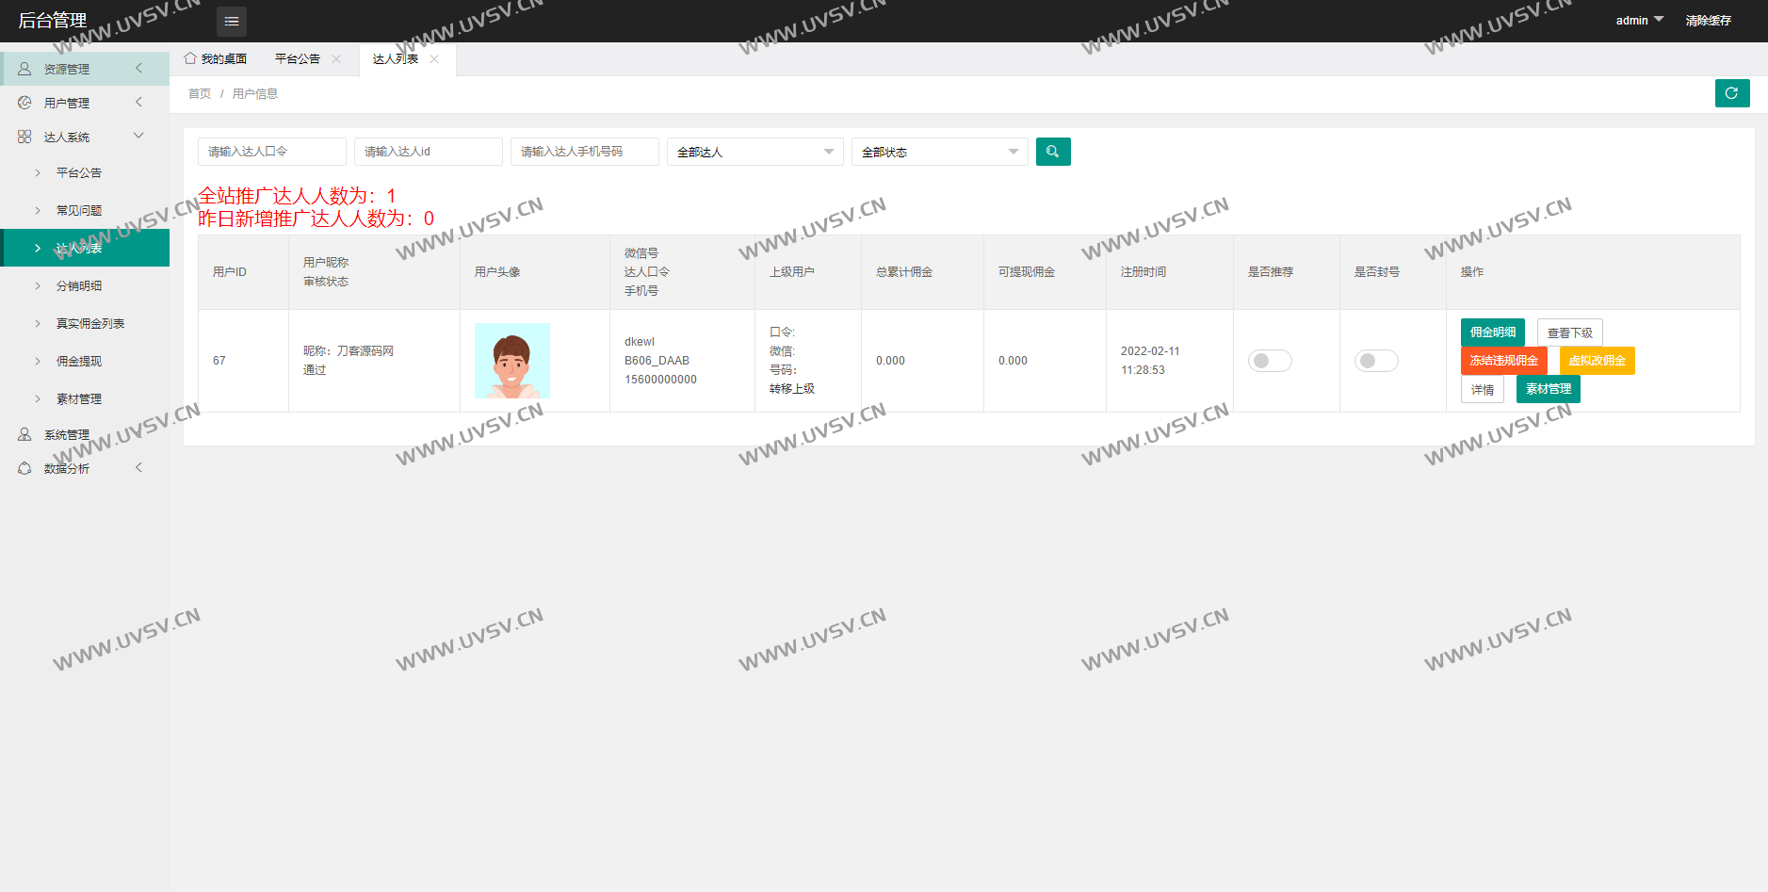Switch to the 我的桌面 tab
Screen dimensions: 1768x892
tap(216, 58)
